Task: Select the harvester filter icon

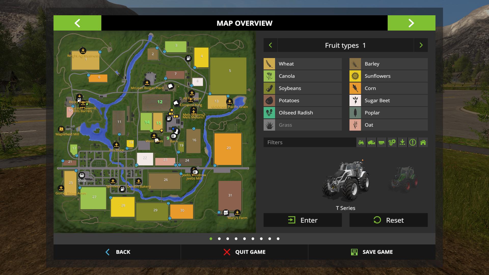Action: pos(371,142)
